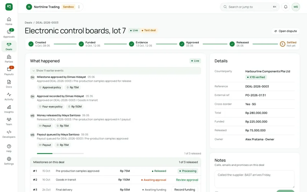Click the Created step checkmark

coord(31,44)
